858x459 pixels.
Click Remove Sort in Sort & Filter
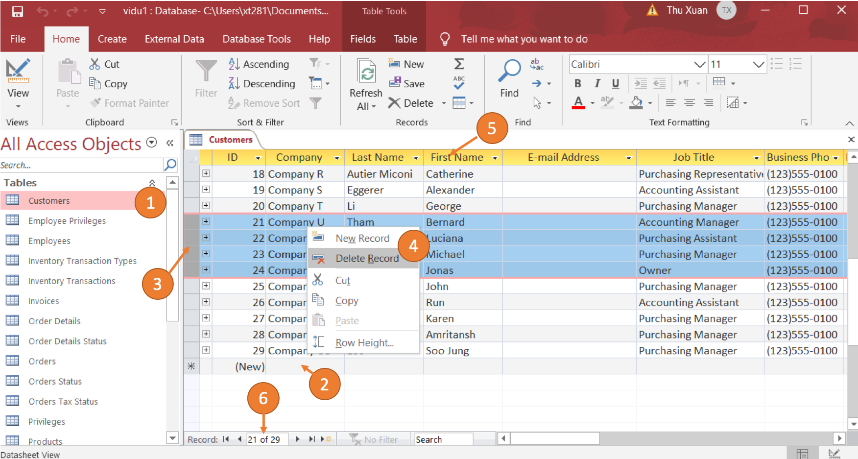click(264, 103)
